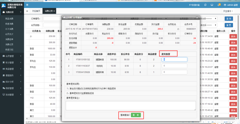The height and width of the screenshot is (124, 240).
Task: Click the 订单编号 search input field
Action: pyautogui.click(x=52, y=19)
